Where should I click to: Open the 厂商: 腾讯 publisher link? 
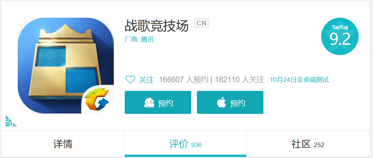click(x=139, y=39)
